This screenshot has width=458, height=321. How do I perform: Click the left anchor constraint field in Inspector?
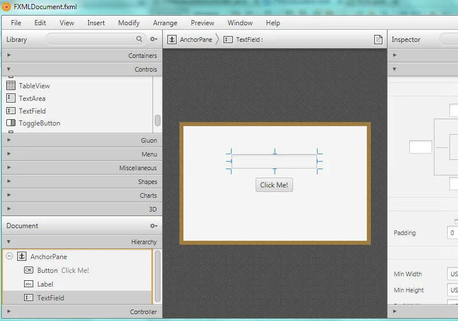(421, 147)
